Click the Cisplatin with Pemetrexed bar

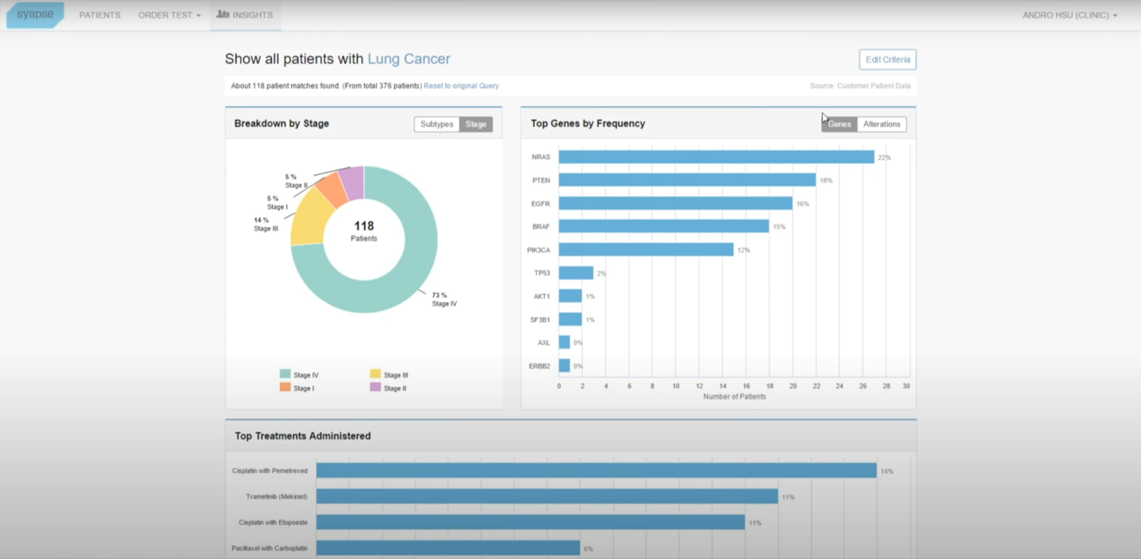[x=596, y=471]
